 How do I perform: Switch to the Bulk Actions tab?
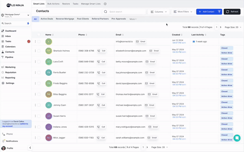[53, 4]
